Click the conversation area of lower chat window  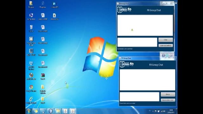click(x=147, y=80)
